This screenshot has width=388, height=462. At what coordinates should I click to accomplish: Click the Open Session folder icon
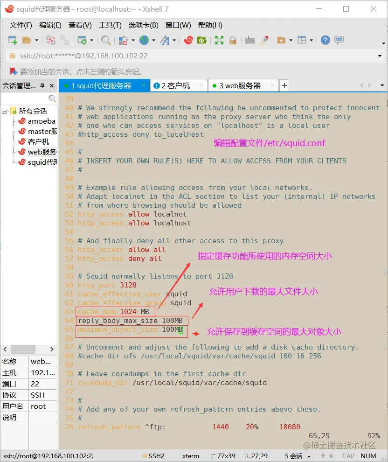pos(27,40)
